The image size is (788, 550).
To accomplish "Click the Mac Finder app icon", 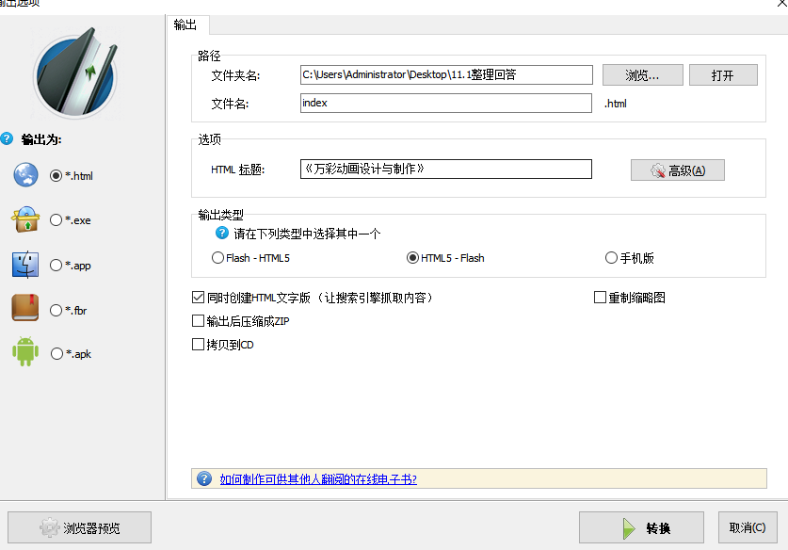I will coord(25,265).
